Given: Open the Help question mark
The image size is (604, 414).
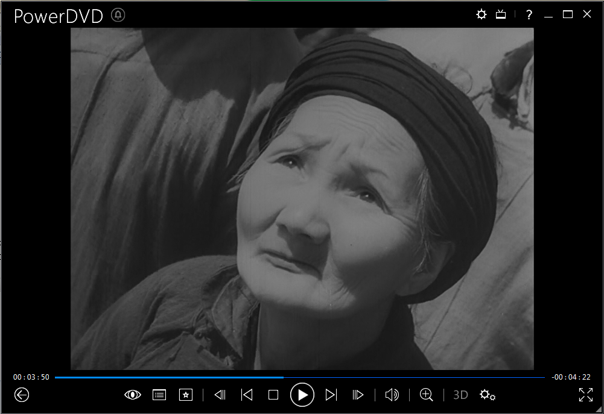Looking at the screenshot, I should point(529,15).
